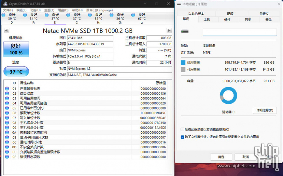Open the 帮助(H) menu
Viewport: 283px width, 176px height.
(77, 10)
